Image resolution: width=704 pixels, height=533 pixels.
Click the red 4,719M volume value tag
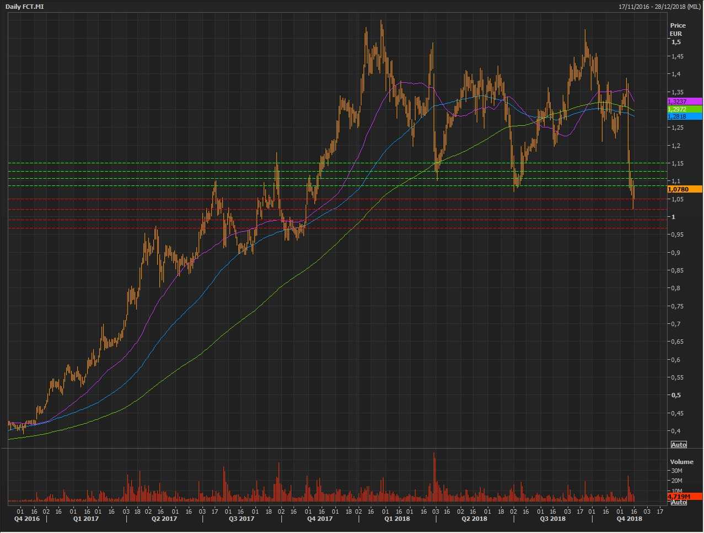[684, 497]
